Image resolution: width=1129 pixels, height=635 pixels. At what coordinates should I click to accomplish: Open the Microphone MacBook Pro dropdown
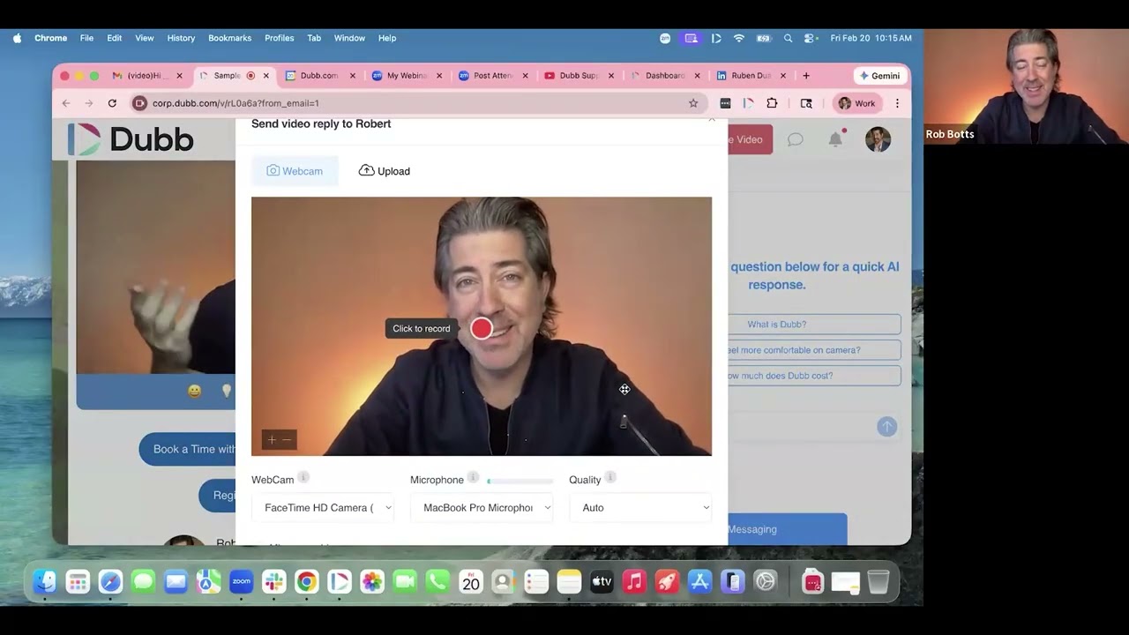pos(482,508)
